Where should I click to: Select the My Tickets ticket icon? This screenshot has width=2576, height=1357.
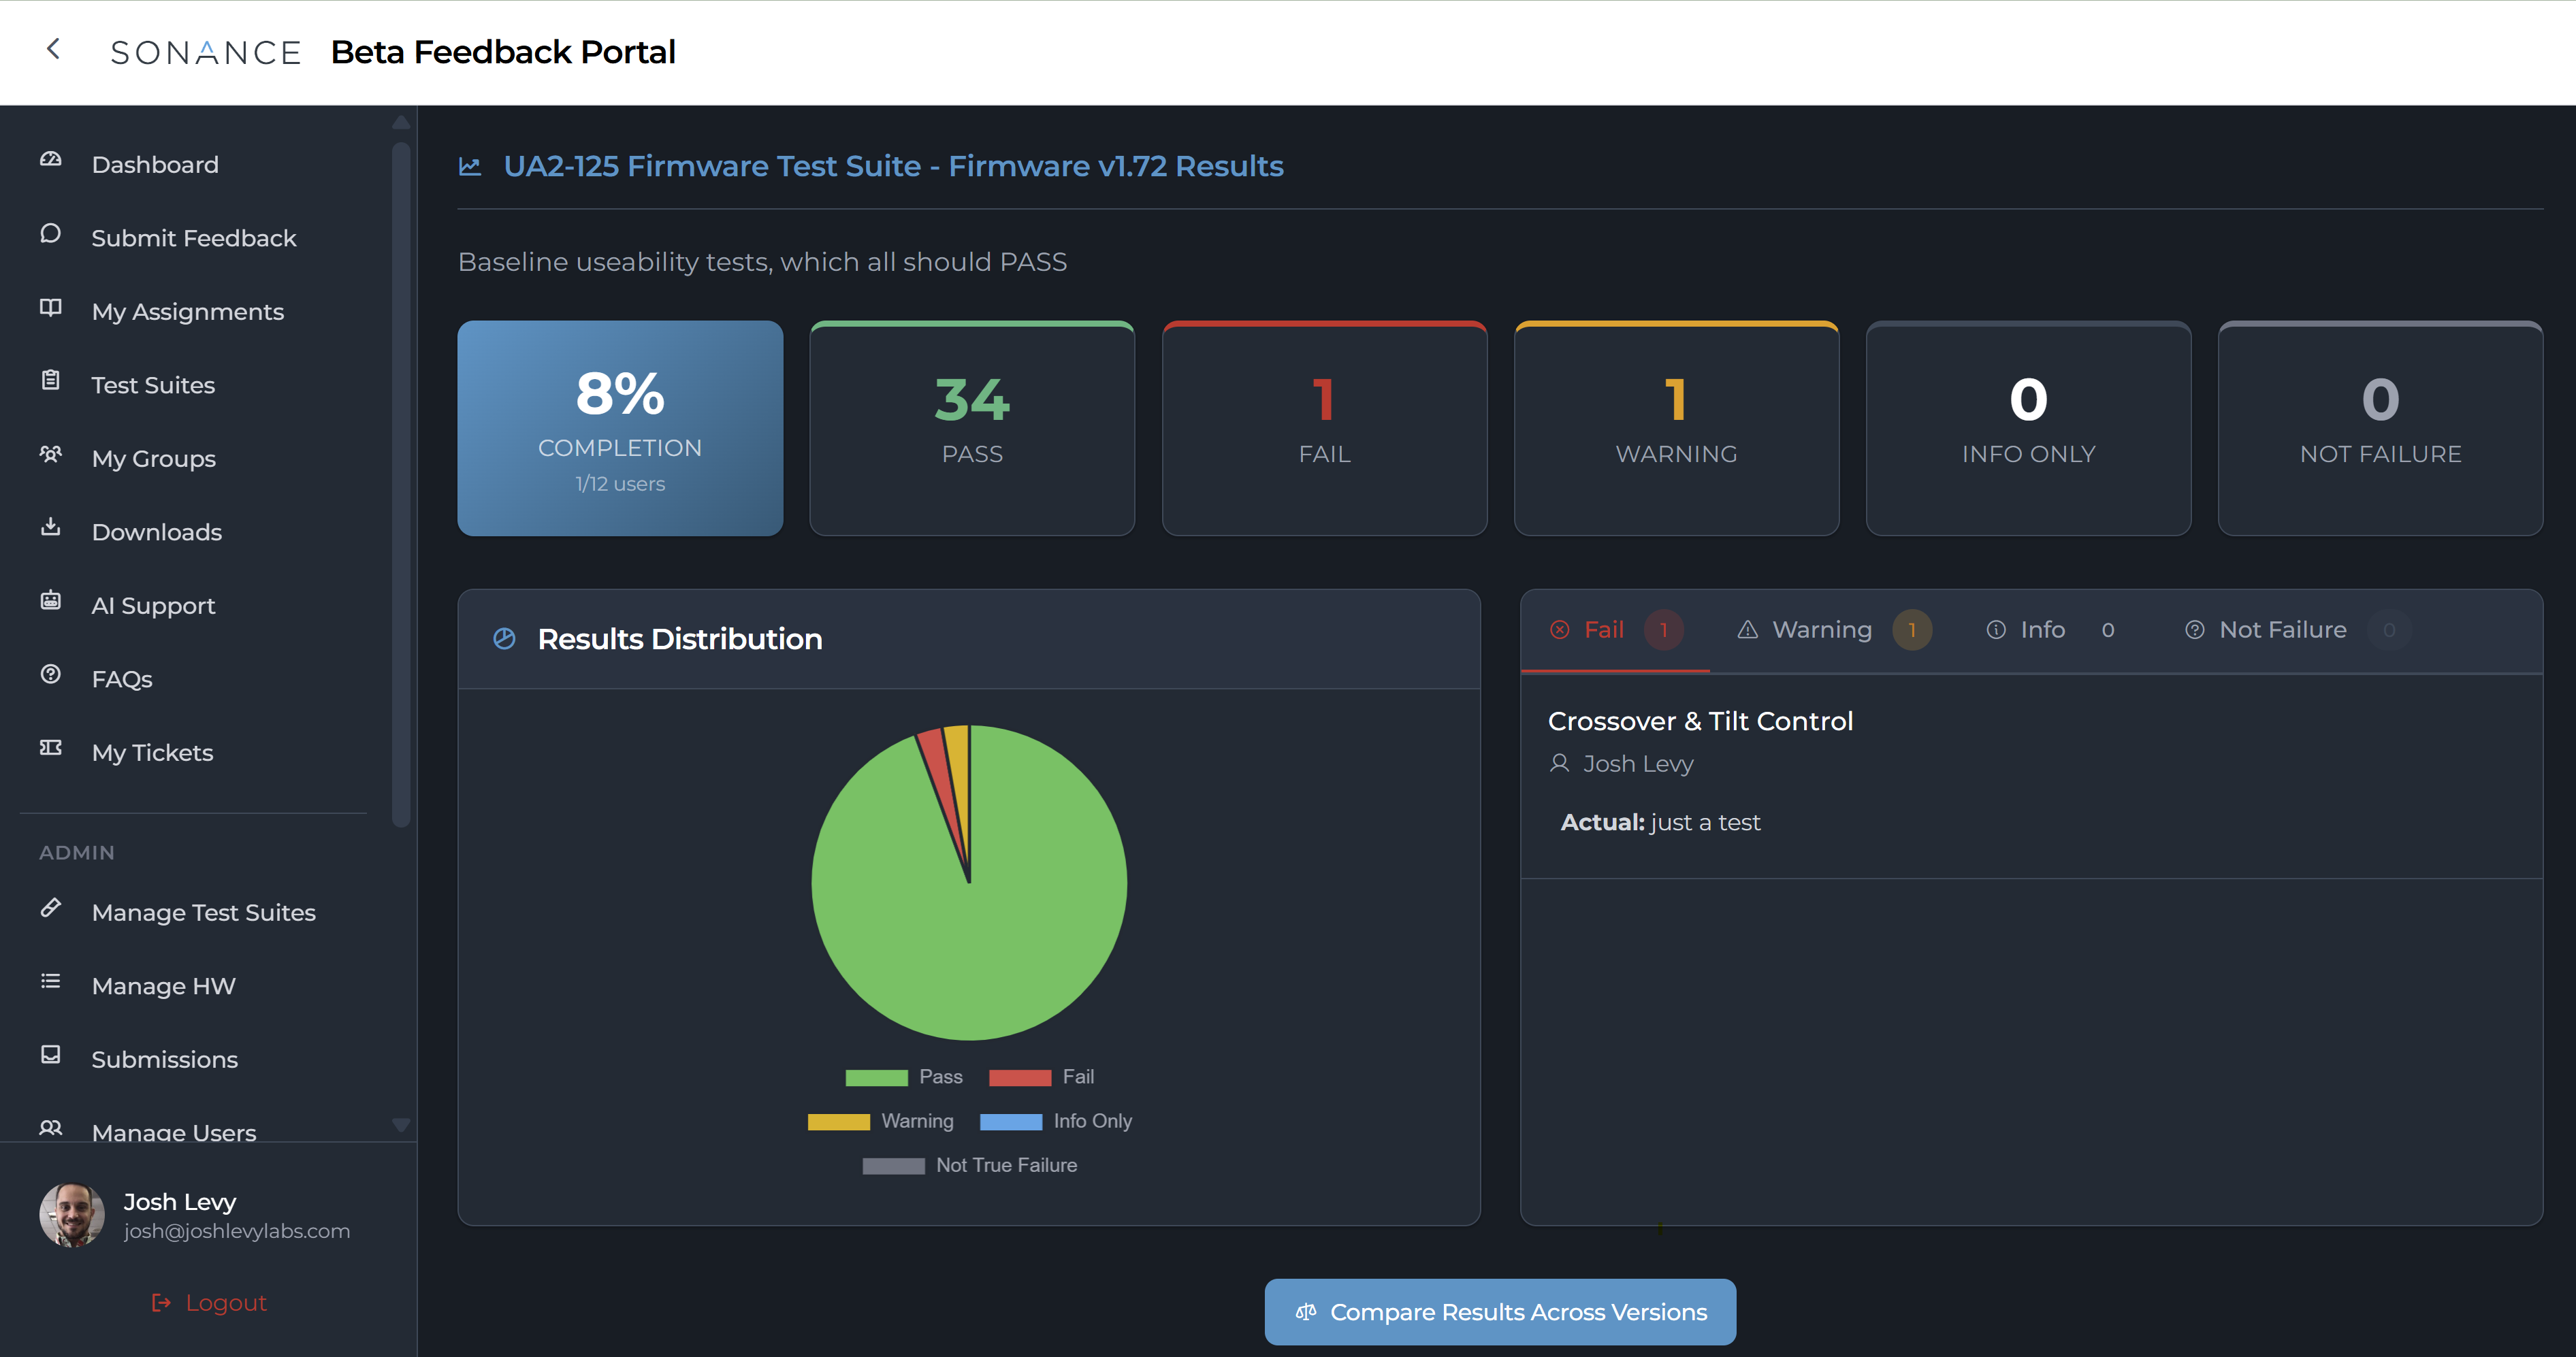tap(49, 747)
